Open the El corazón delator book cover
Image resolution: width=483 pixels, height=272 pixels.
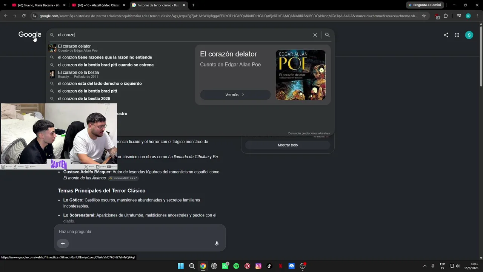pos(300,75)
